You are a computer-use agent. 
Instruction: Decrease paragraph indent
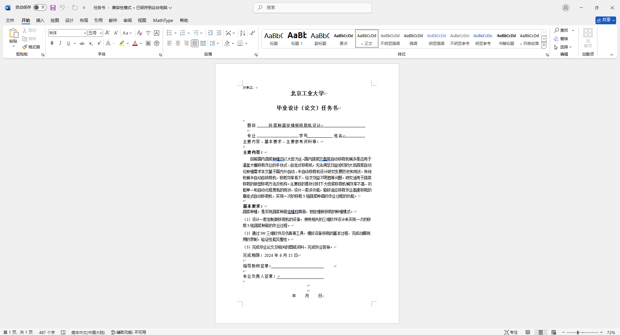pyautogui.click(x=211, y=33)
